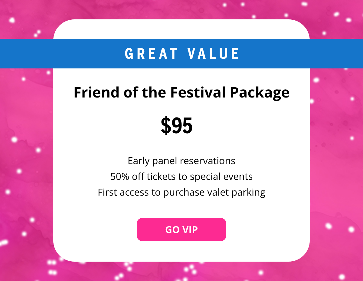
Task: Select the First access to purchase valet parking line
Action: coord(181,192)
